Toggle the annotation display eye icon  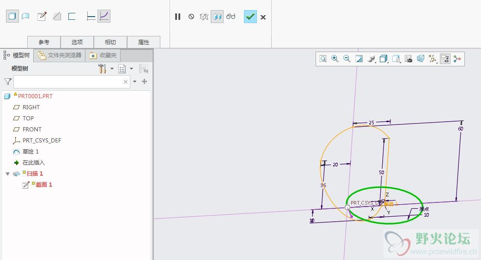coord(445,59)
